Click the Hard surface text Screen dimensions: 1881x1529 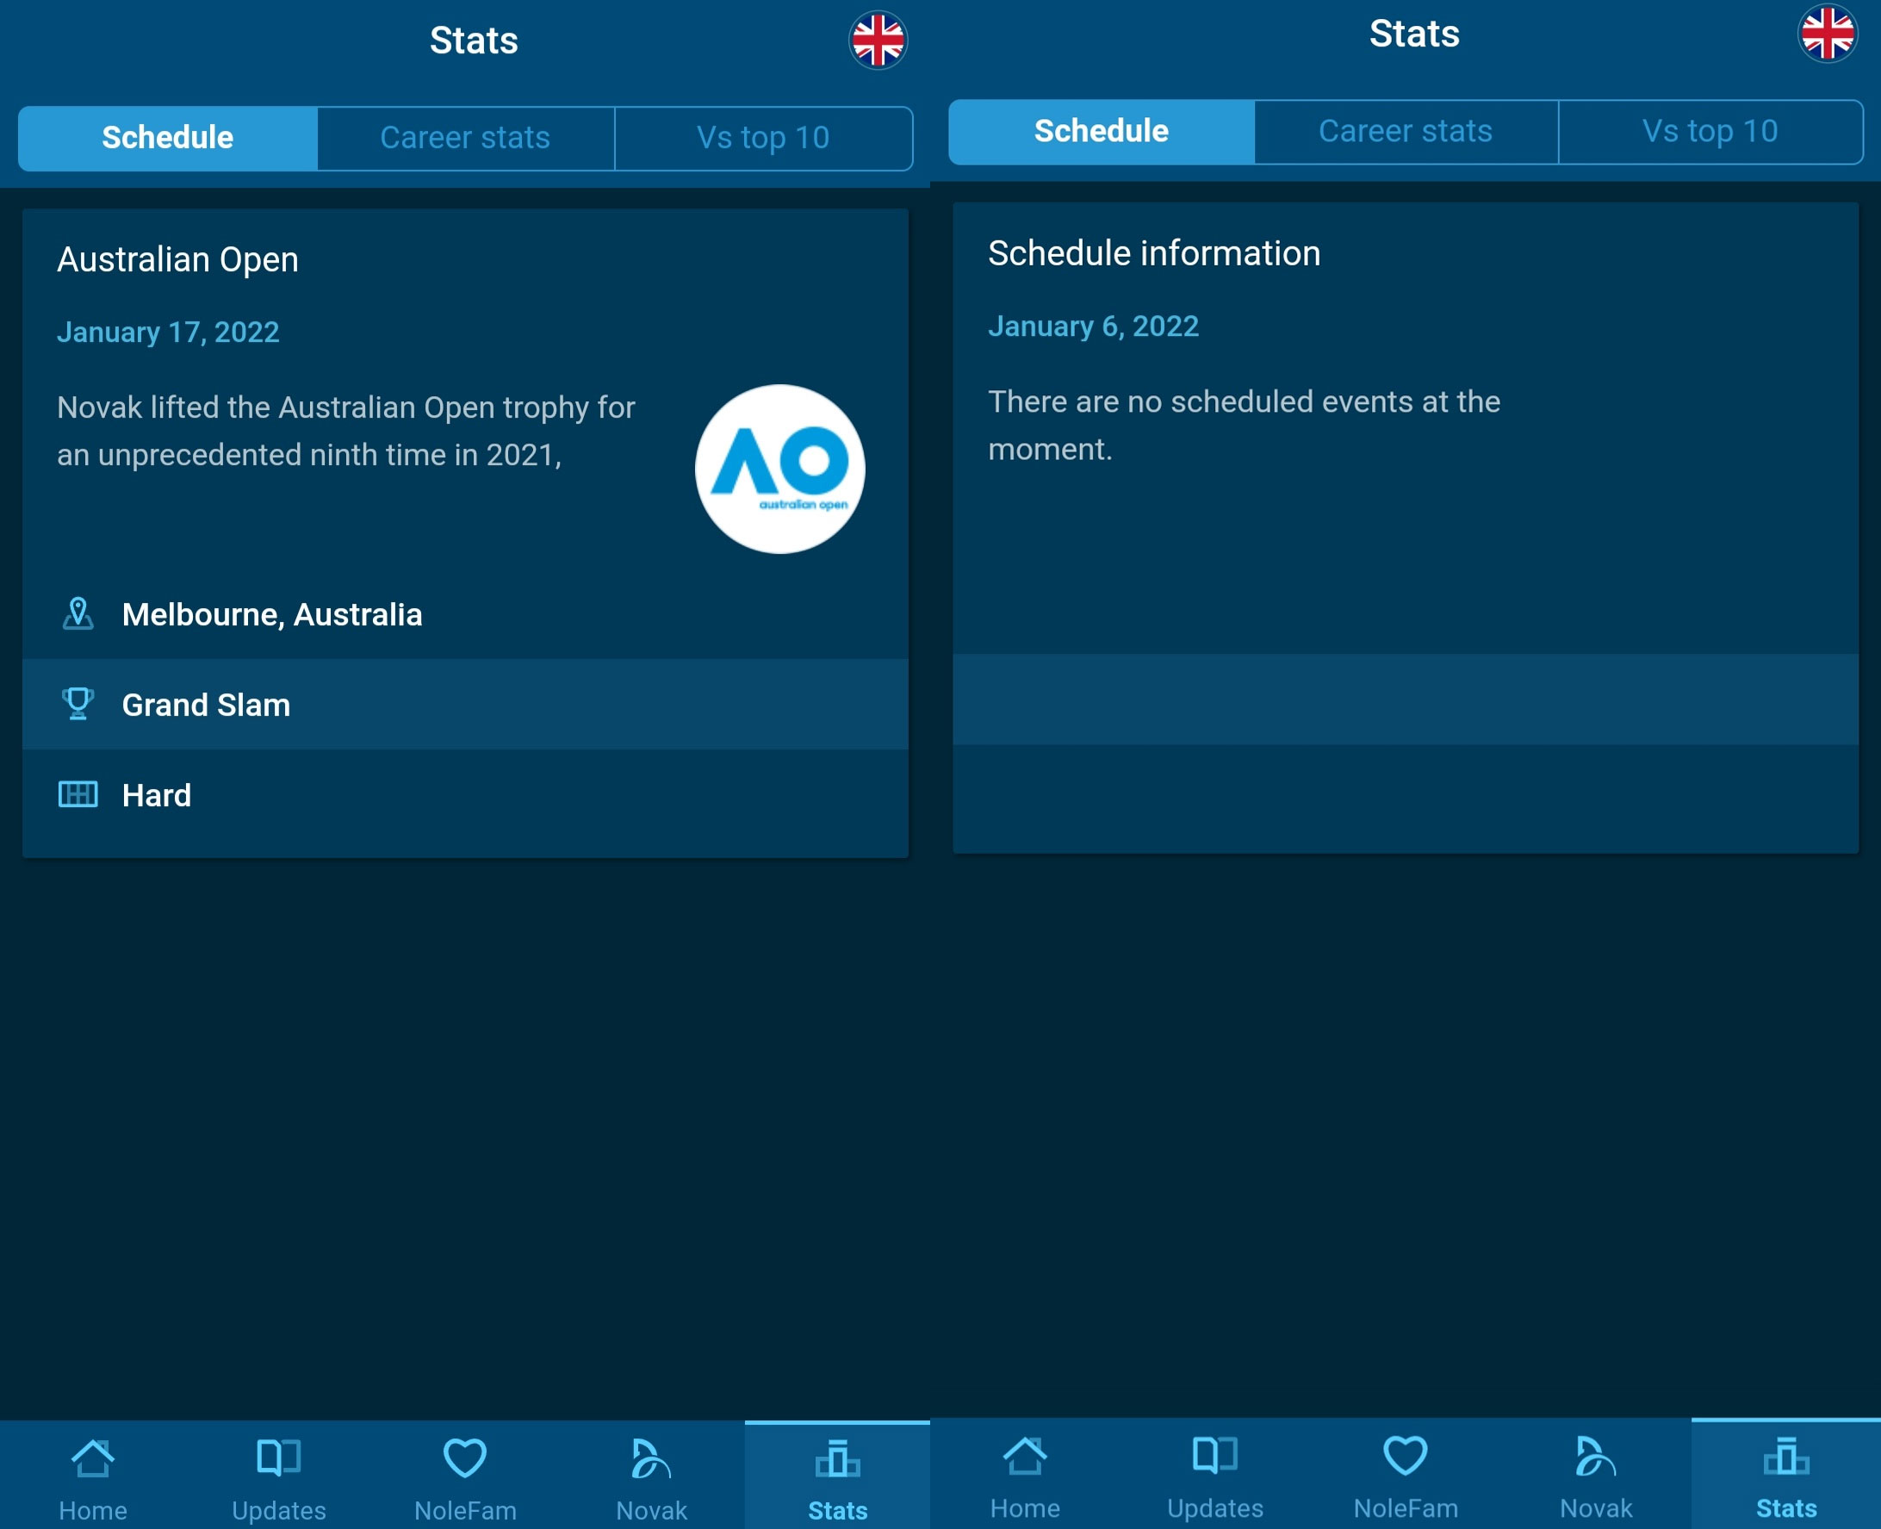[157, 795]
